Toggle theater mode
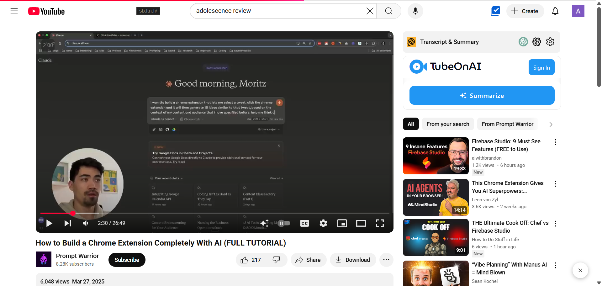This screenshot has width=602, height=286. 361,223
